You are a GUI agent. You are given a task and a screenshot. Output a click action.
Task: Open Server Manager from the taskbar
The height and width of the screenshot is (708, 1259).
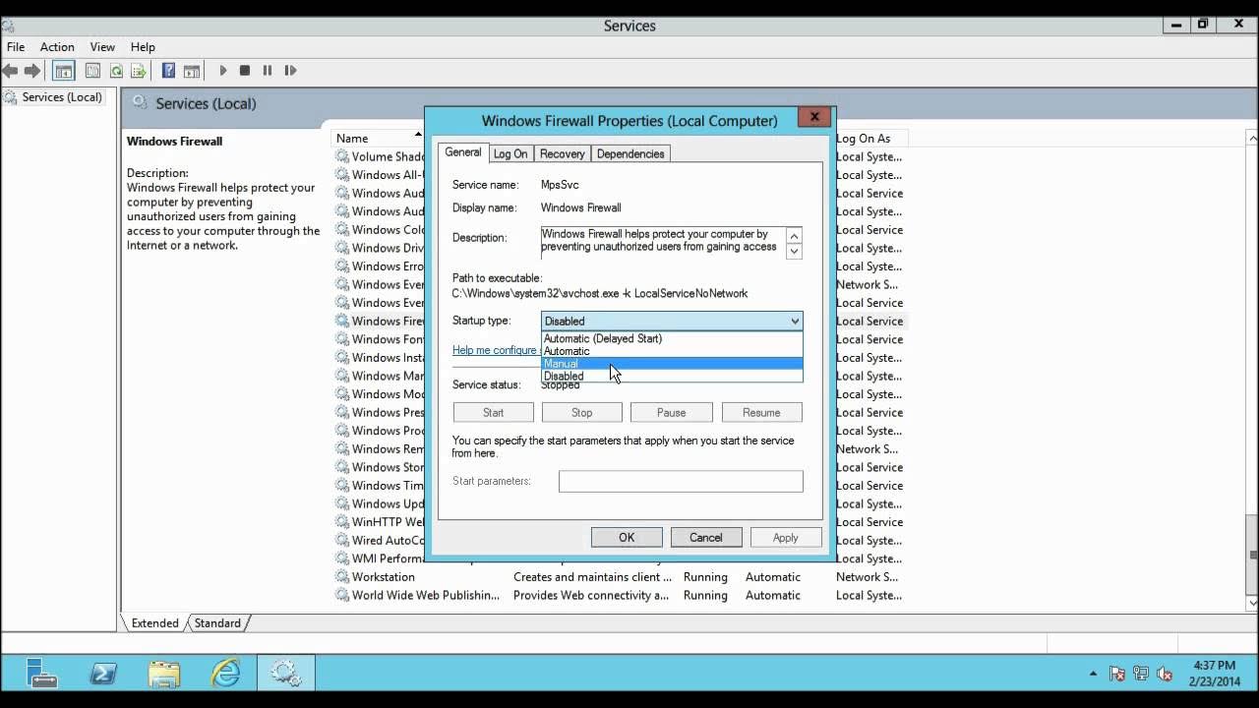pyautogui.click(x=41, y=673)
